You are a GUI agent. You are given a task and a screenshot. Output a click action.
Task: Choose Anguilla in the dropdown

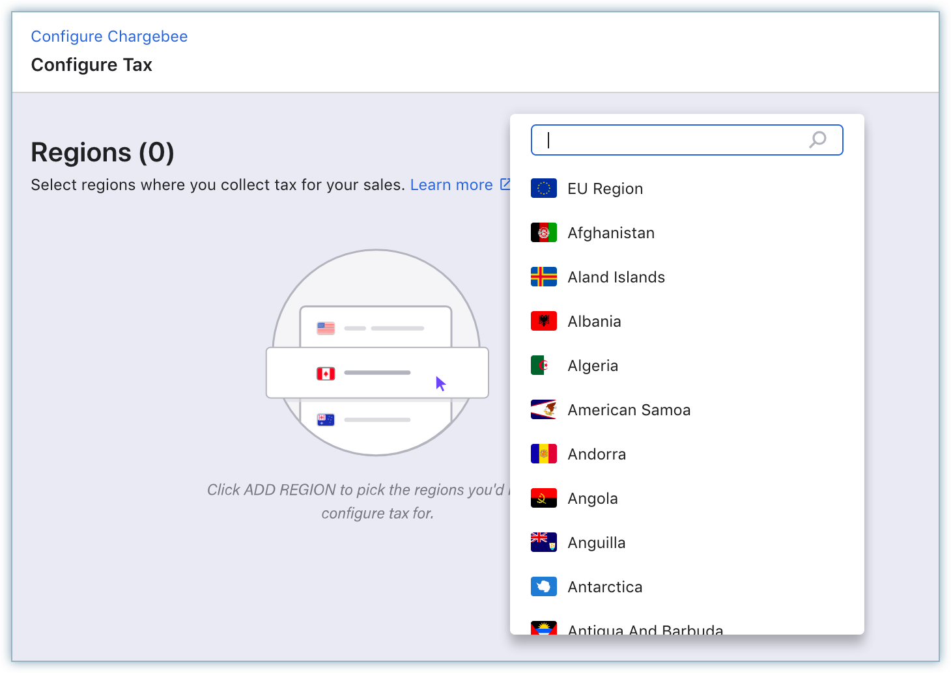tap(687, 542)
